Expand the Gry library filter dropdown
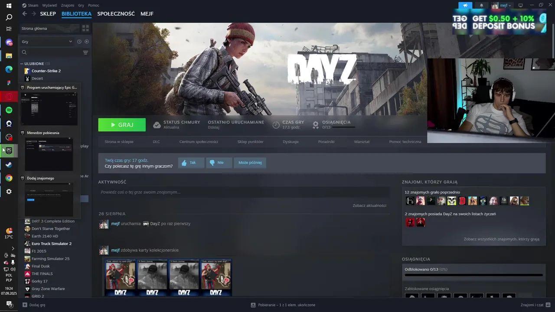Screen dimensions: 555x312 (47, 42)
